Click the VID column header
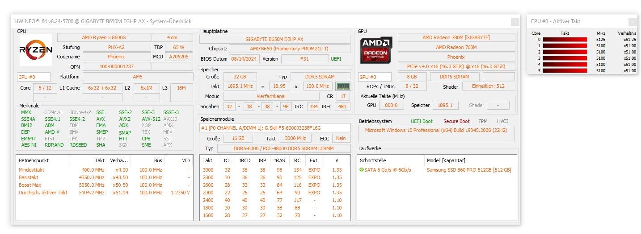The image size is (641, 234). [x=178, y=160]
